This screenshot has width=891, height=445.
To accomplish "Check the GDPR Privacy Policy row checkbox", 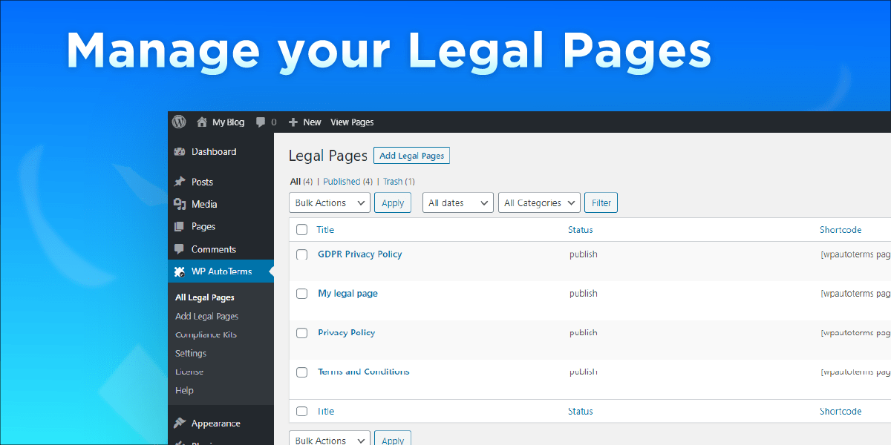I will click(x=301, y=254).
